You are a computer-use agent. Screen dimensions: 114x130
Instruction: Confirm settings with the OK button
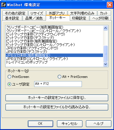(41, 124)
